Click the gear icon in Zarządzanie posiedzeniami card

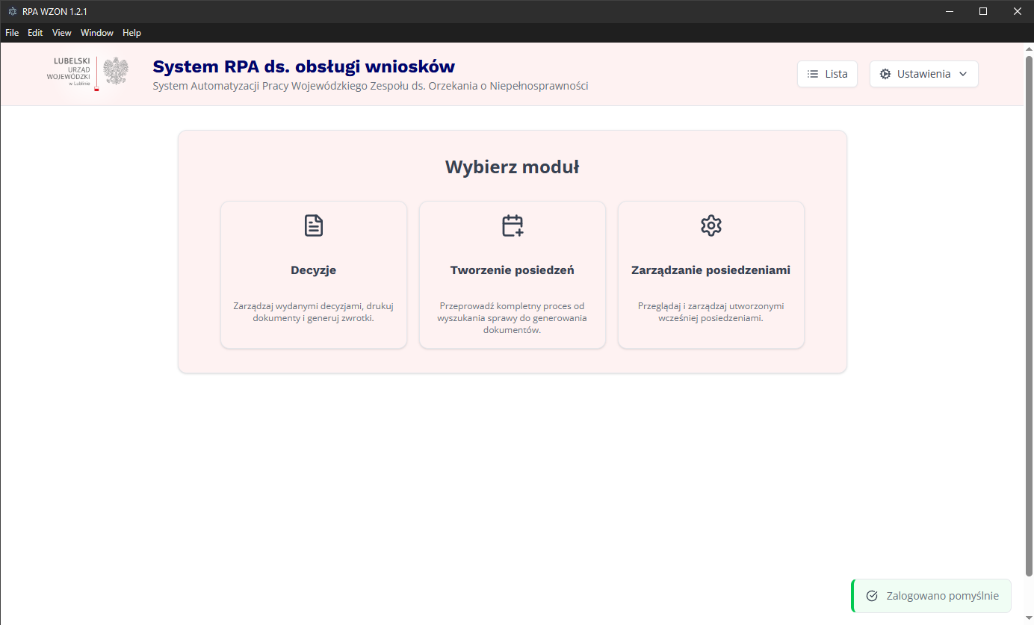tap(711, 226)
